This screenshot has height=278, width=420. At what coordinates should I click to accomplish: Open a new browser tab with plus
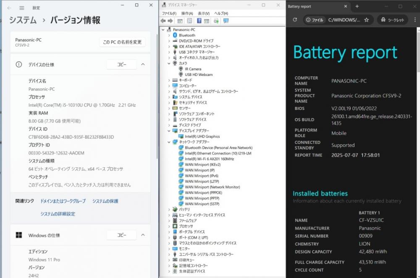point(357,6)
